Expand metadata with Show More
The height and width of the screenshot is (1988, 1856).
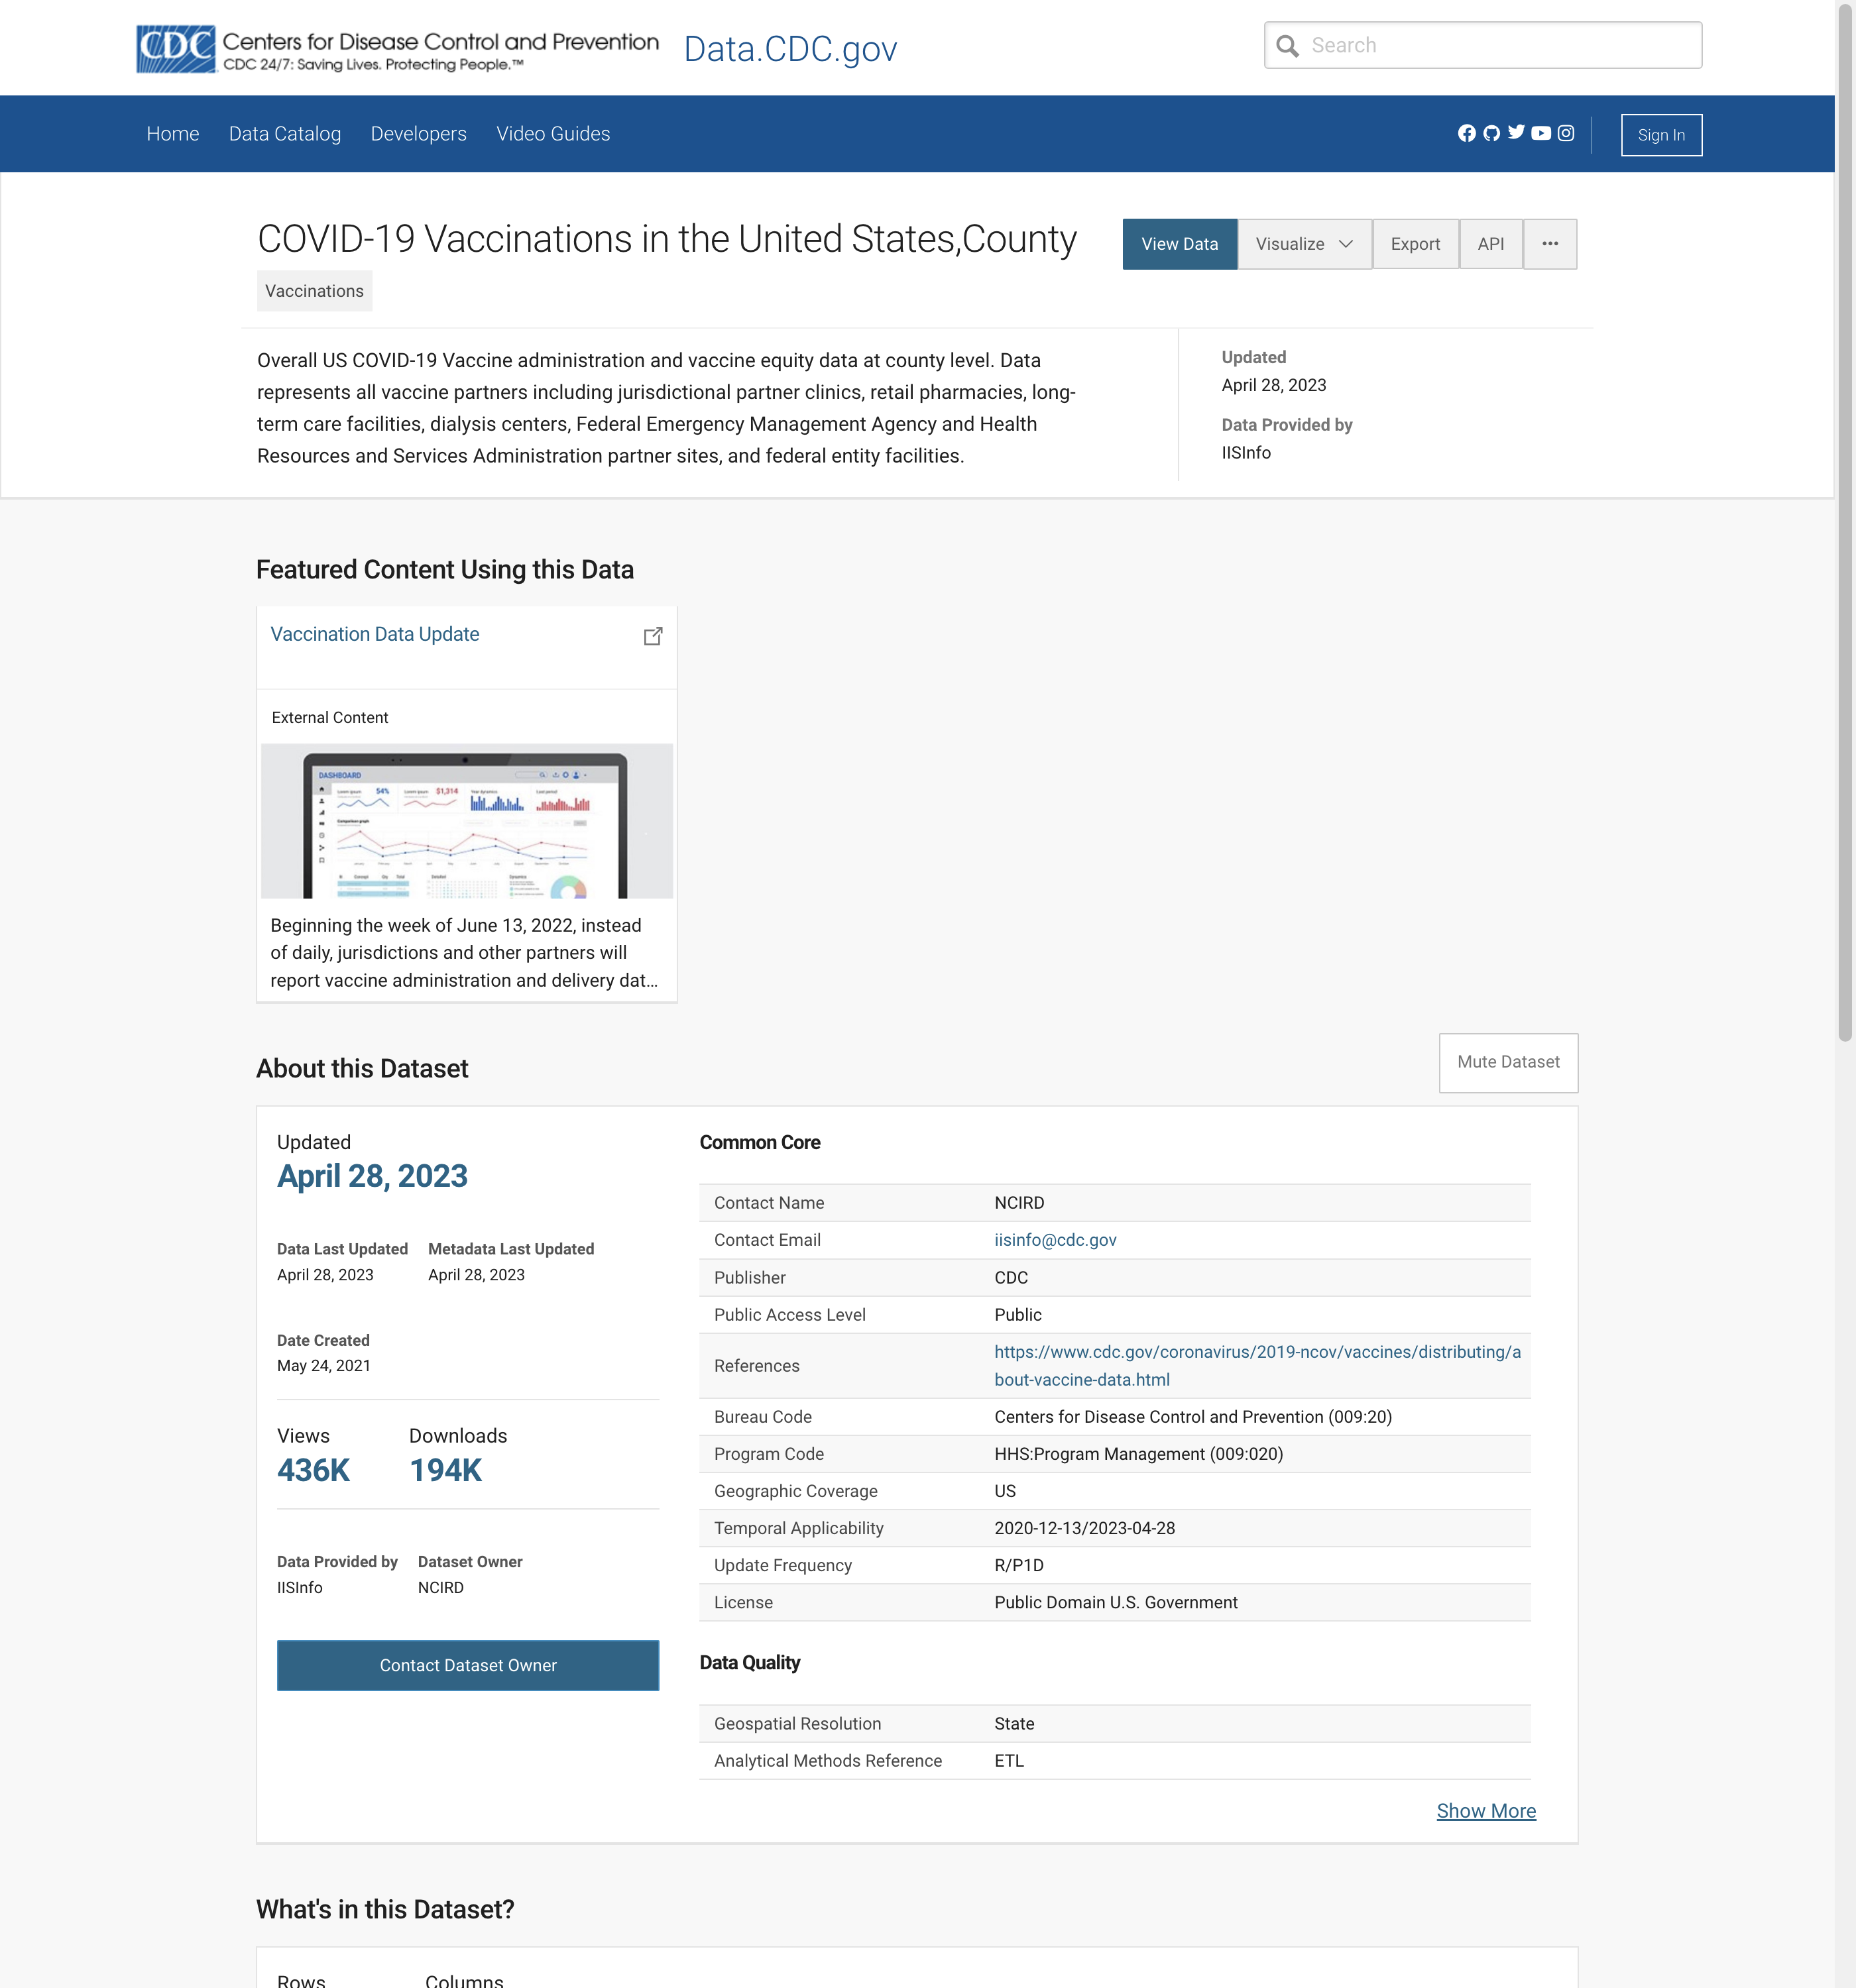[1486, 1811]
